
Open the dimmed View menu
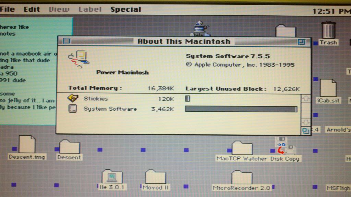pos(59,9)
